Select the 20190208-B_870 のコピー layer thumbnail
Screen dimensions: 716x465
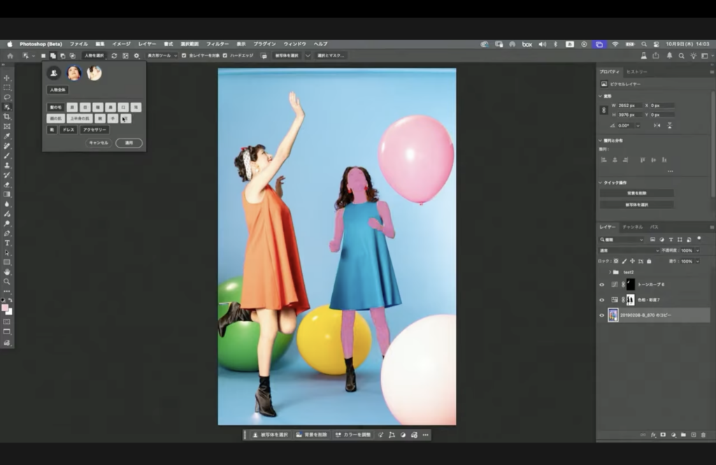tap(613, 315)
